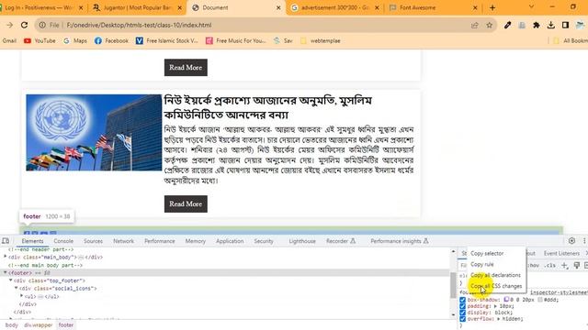This screenshot has height=330, width=588.
Task: Switch to the Jugantor browser tab
Action: click(137, 7)
